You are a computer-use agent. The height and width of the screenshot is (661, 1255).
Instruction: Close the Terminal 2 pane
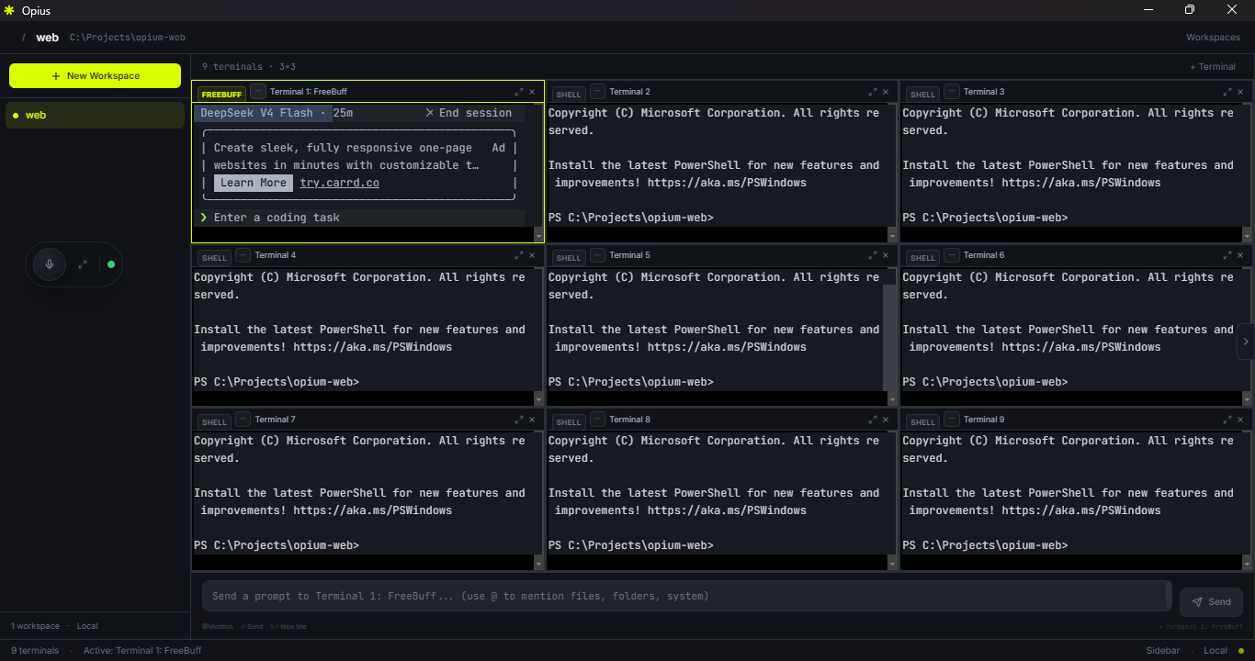(886, 92)
